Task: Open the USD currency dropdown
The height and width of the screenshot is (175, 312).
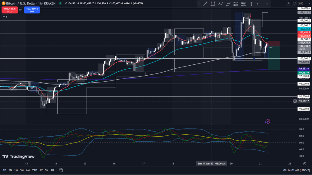Action: pos(303,3)
